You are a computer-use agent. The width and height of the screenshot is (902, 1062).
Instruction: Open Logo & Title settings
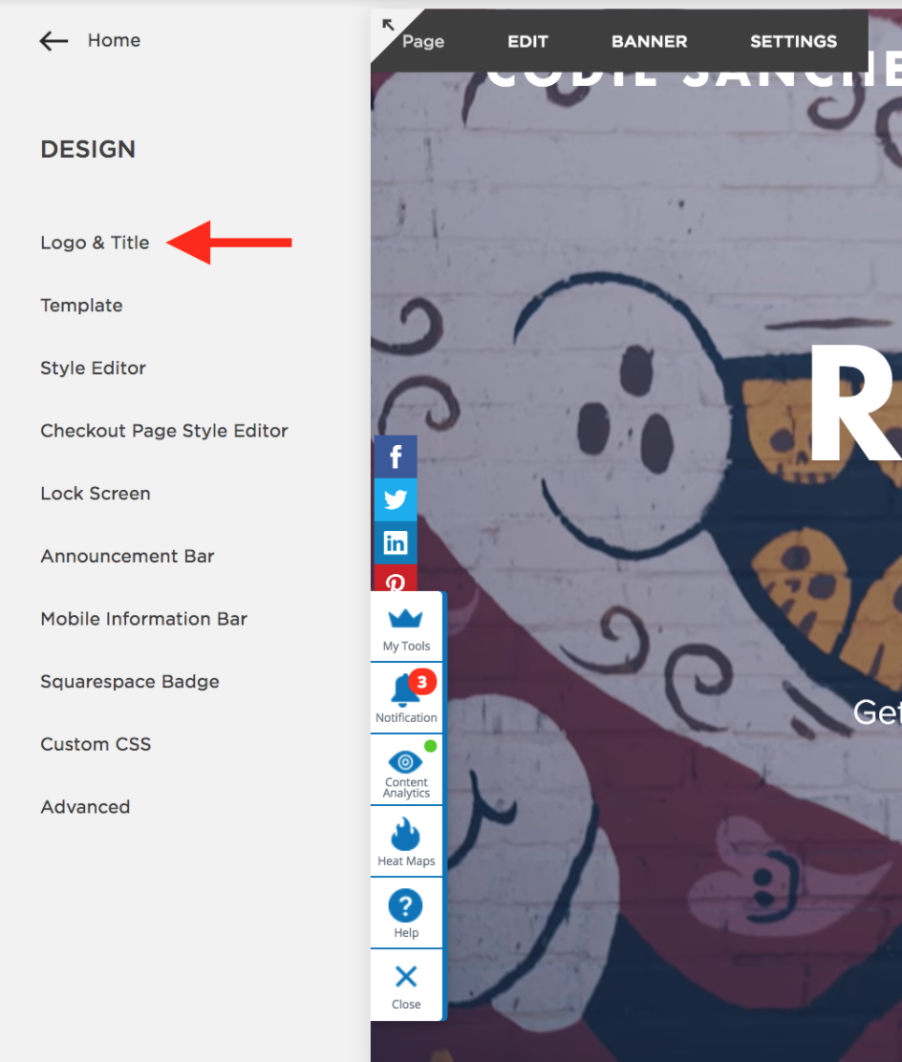[95, 243]
